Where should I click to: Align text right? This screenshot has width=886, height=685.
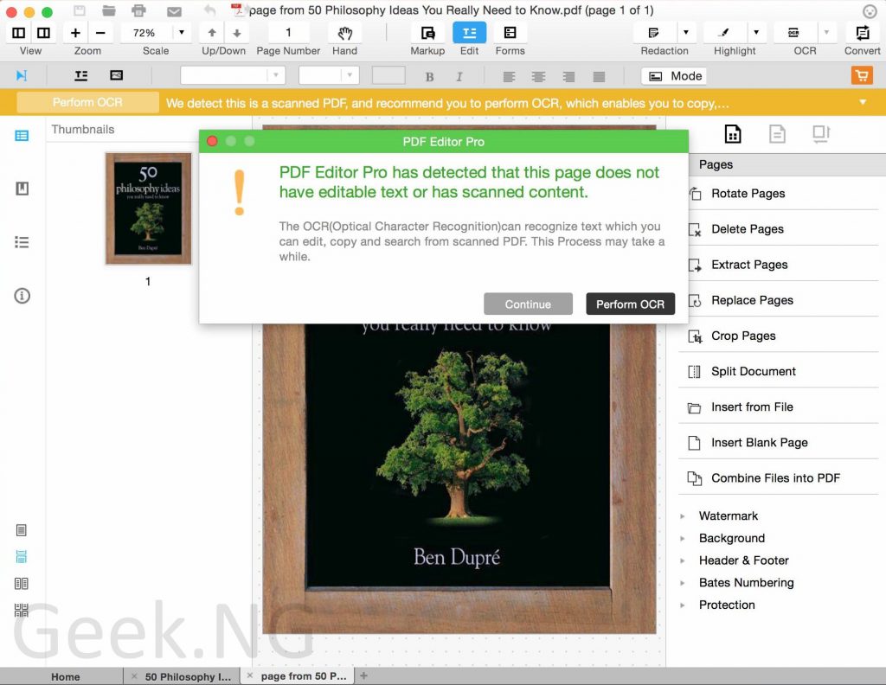pos(568,77)
